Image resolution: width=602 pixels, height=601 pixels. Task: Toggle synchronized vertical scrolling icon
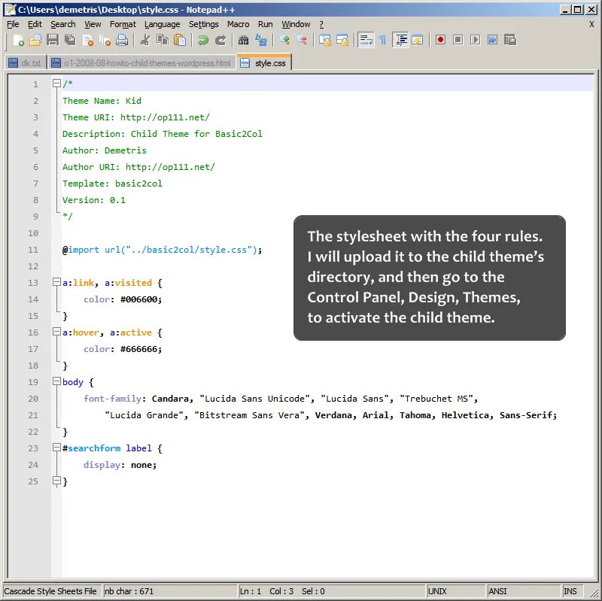point(325,40)
